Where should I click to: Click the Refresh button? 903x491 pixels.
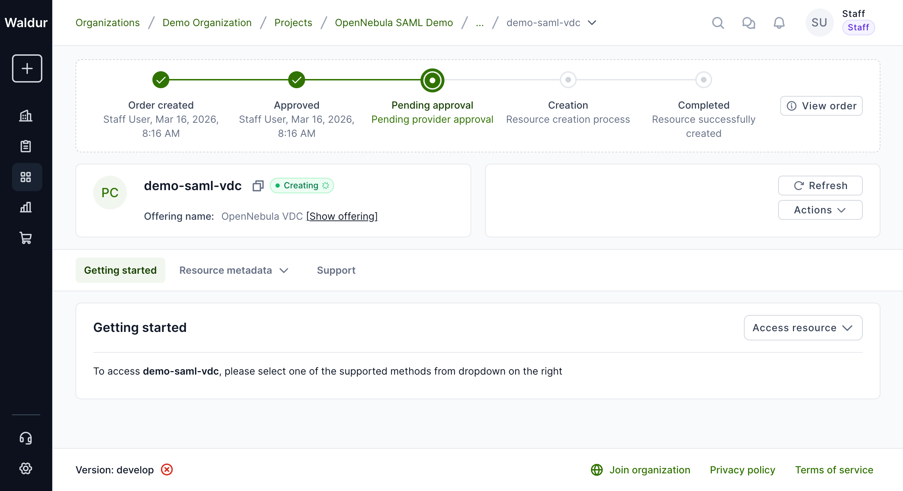click(820, 186)
